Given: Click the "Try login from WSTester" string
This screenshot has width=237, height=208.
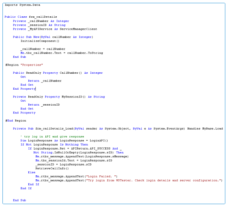Looking at the screenshot, I should [x=156, y=180].
